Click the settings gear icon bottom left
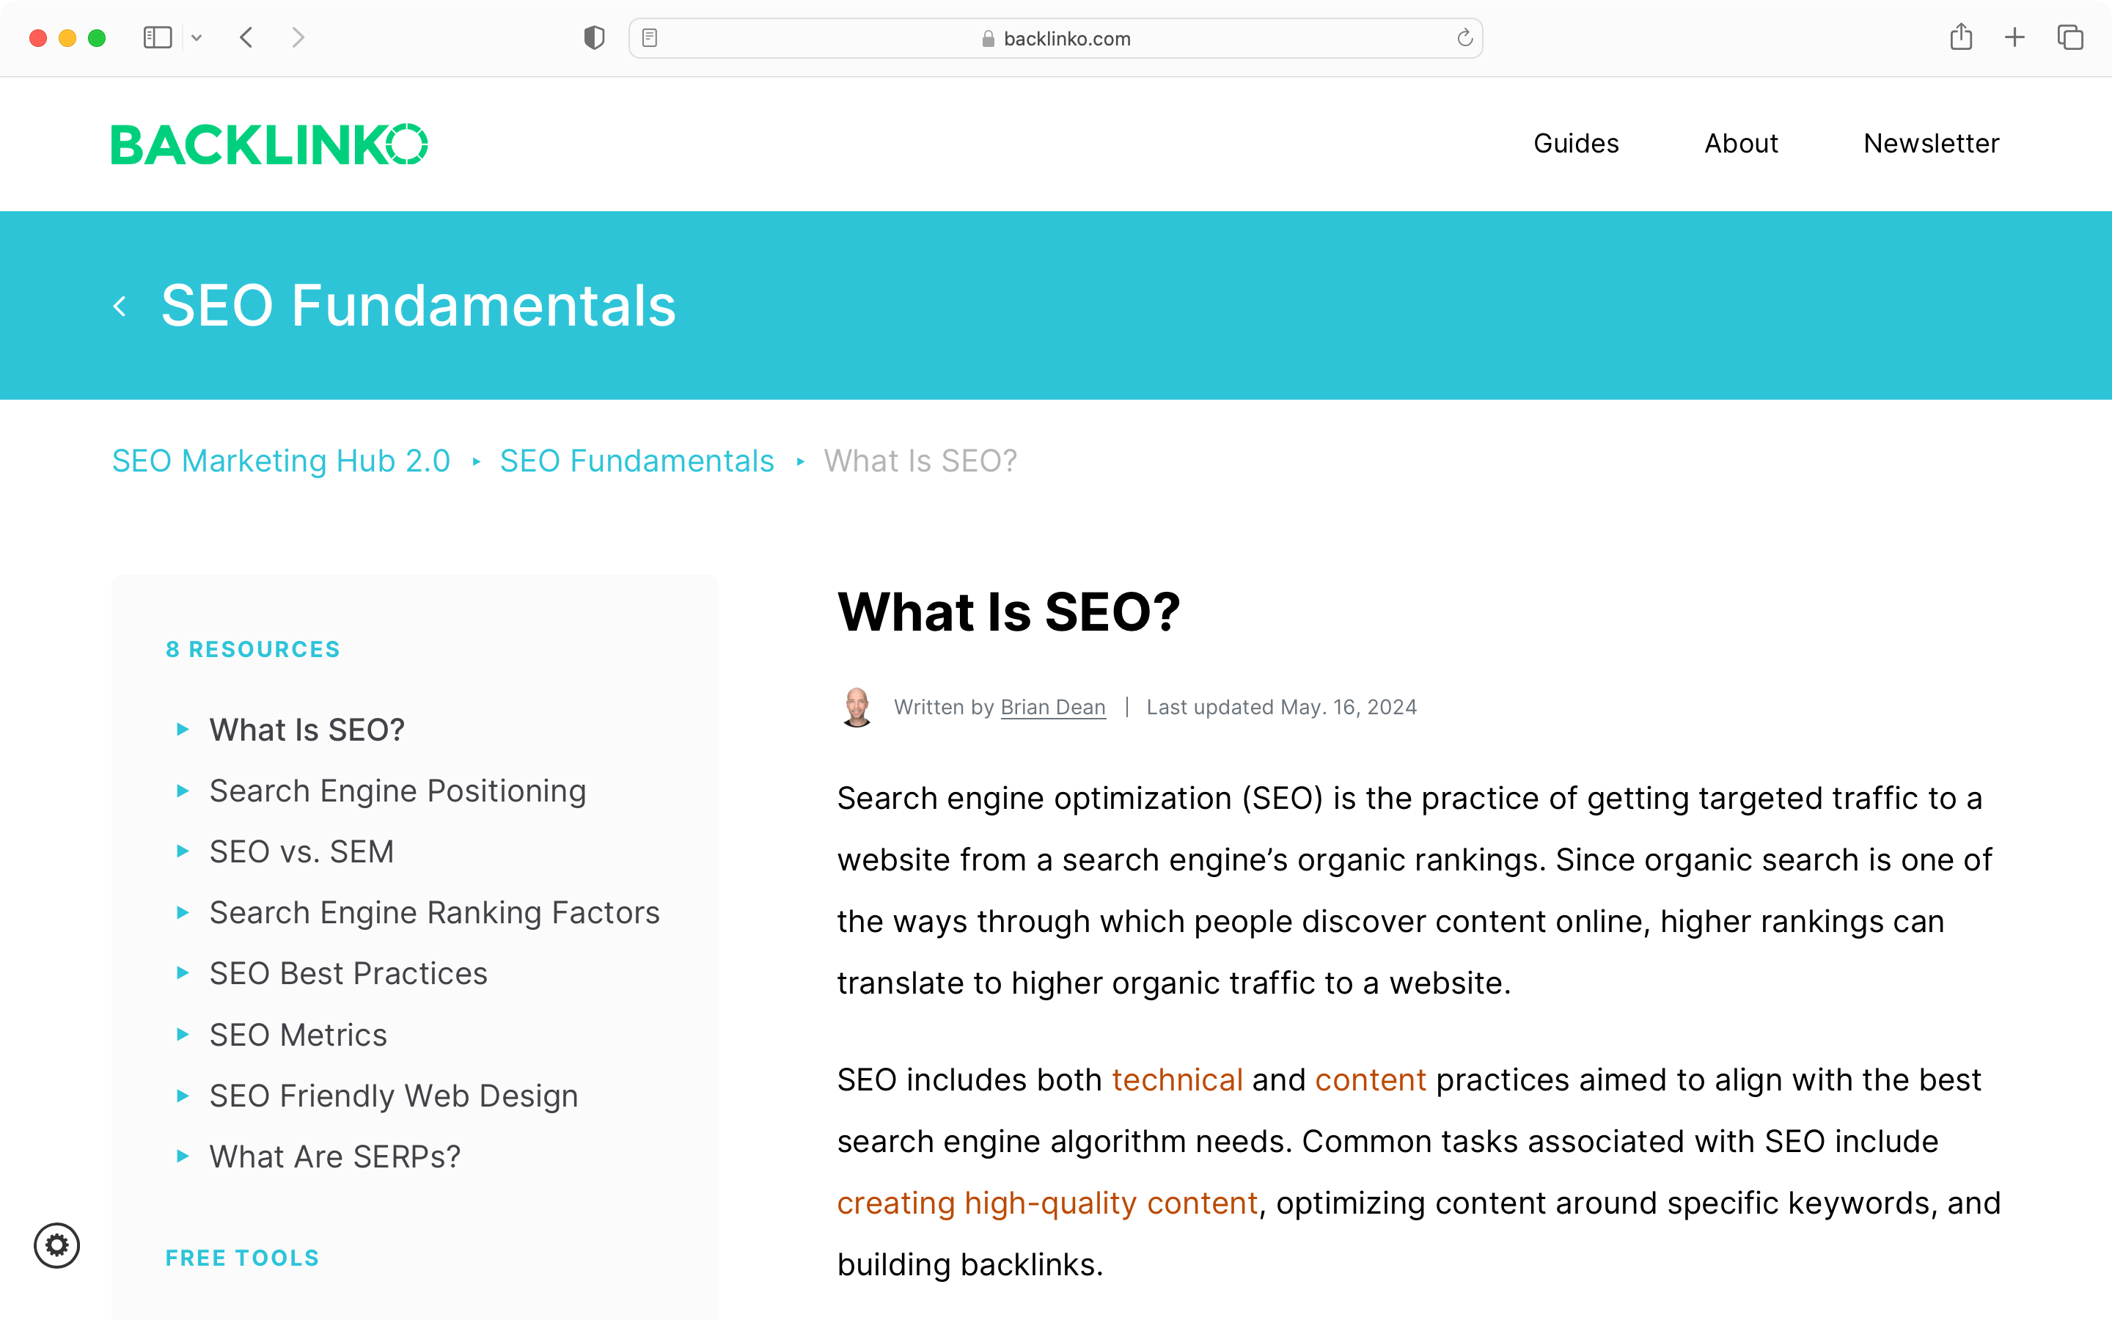Image resolution: width=2112 pixels, height=1320 pixels. coord(56,1244)
